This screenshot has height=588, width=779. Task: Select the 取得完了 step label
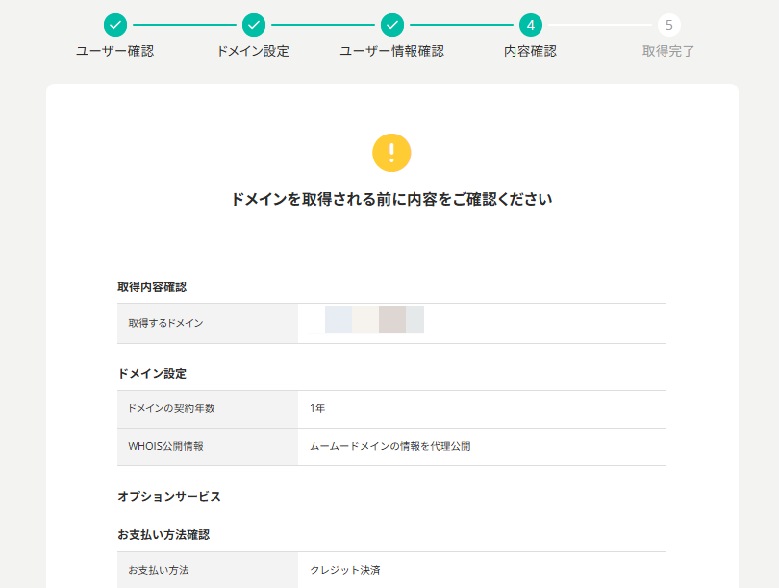(668, 51)
